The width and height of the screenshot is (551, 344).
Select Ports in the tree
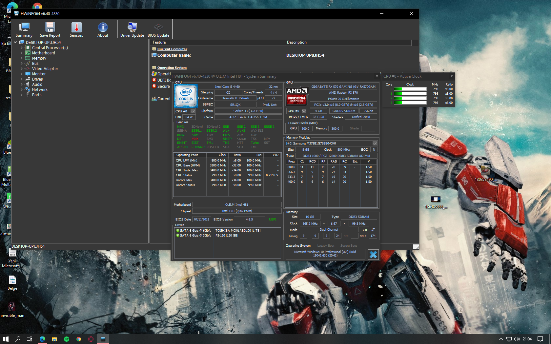[x=37, y=95]
